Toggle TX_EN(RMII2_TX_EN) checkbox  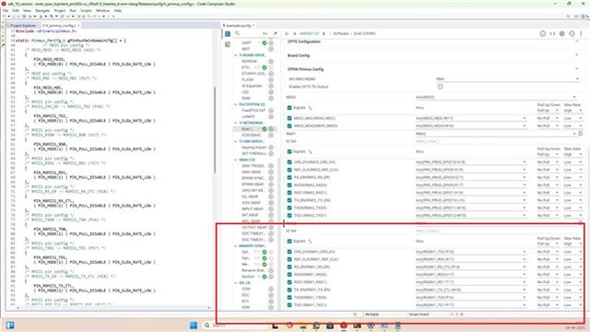click(289, 200)
